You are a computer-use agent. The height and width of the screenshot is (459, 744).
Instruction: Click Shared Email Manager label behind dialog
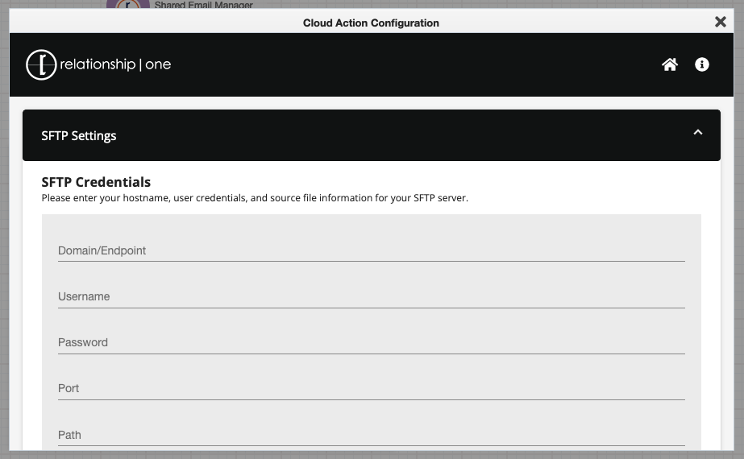204,5
